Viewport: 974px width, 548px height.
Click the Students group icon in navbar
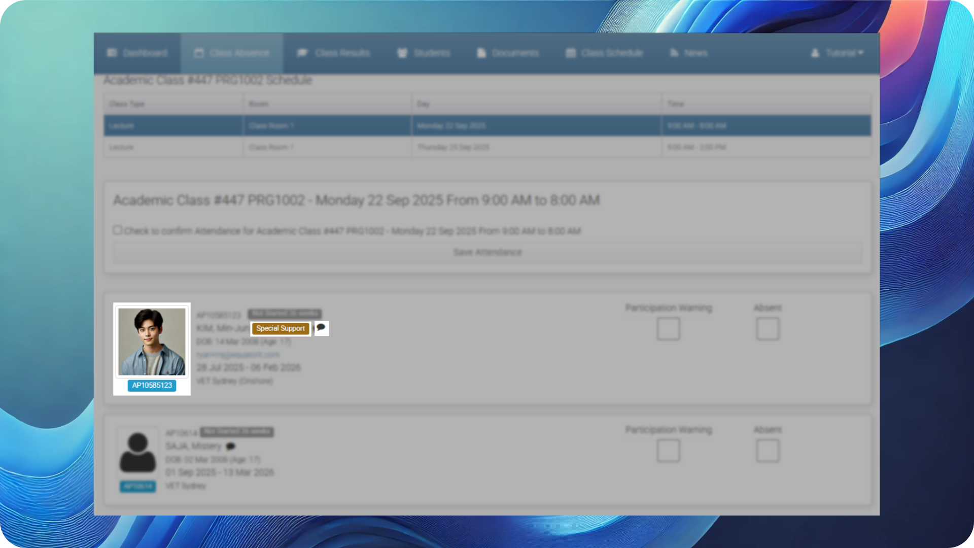click(x=402, y=53)
